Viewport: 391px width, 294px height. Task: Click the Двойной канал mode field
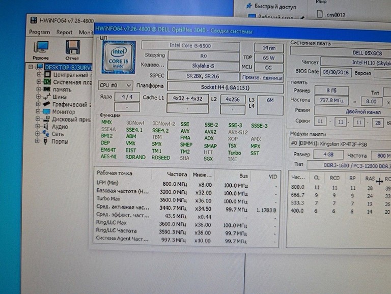pyautogui.click(x=353, y=111)
